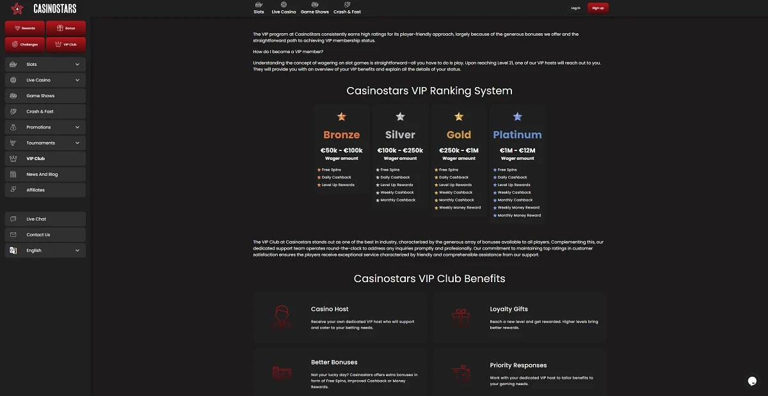Select the Silver tier heading
Image resolution: width=768 pixels, height=396 pixels.
point(400,135)
